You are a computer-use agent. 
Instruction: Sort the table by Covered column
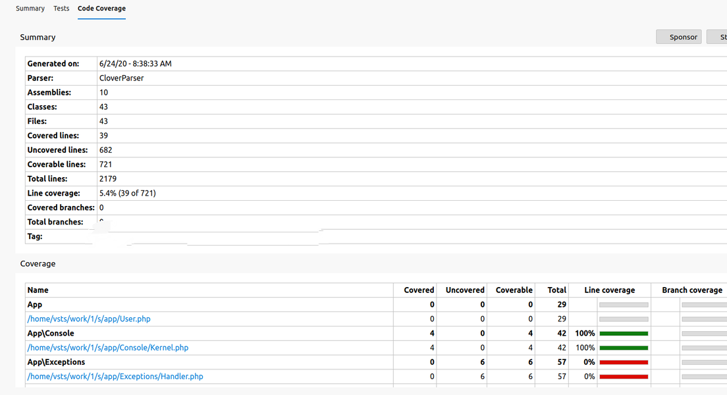[x=418, y=290]
